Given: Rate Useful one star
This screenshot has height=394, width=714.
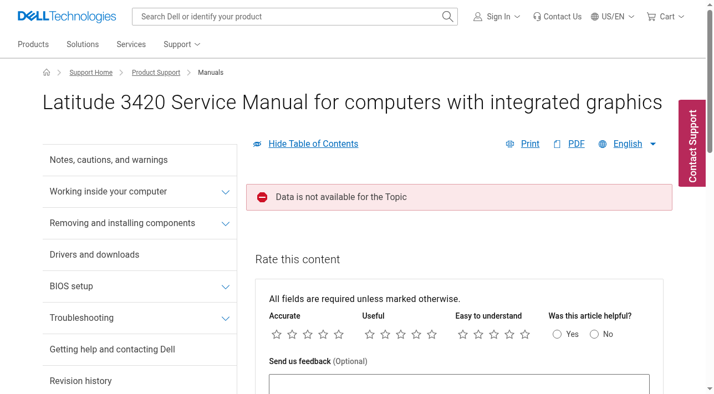Looking at the screenshot, I should [370, 334].
